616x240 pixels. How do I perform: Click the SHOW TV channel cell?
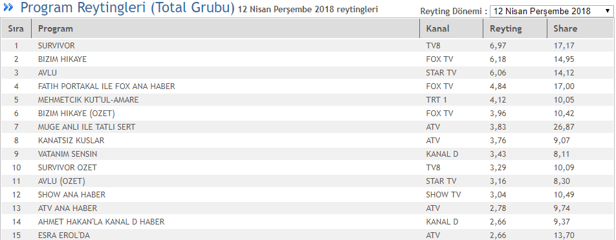point(443,195)
